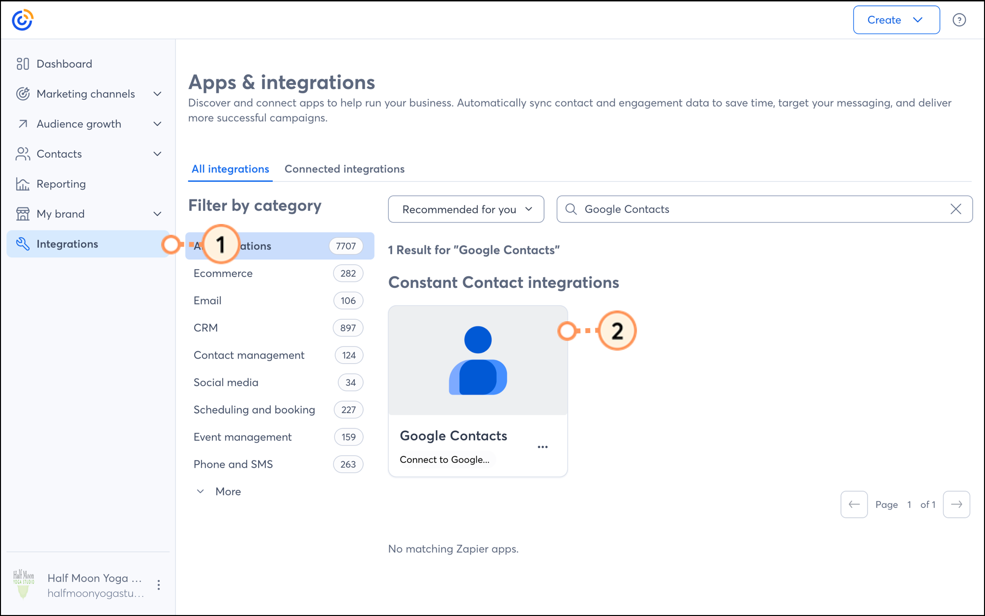Click the My brand storefront icon
985x616 pixels.
[23, 214]
